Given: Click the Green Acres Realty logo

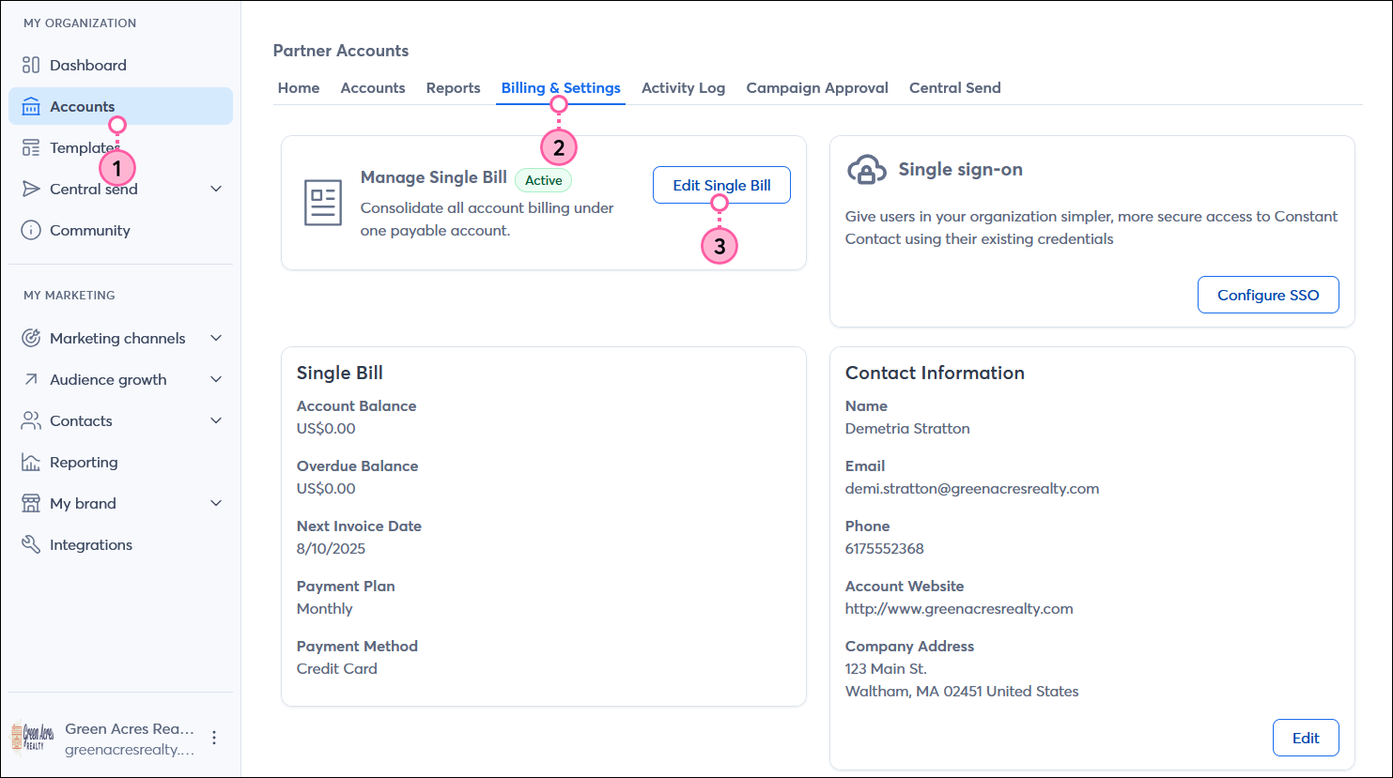Looking at the screenshot, I should pos(32,738).
